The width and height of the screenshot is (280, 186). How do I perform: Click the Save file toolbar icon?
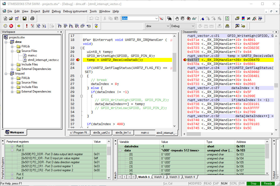pyautogui.click(x=25, y=19)
